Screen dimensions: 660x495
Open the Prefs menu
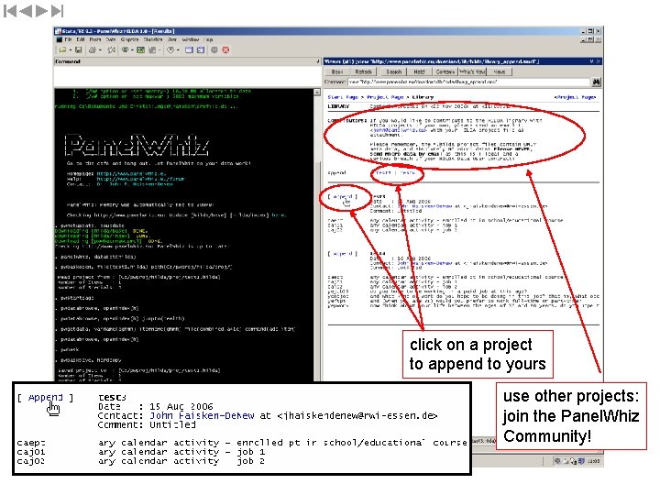(95, 39)
